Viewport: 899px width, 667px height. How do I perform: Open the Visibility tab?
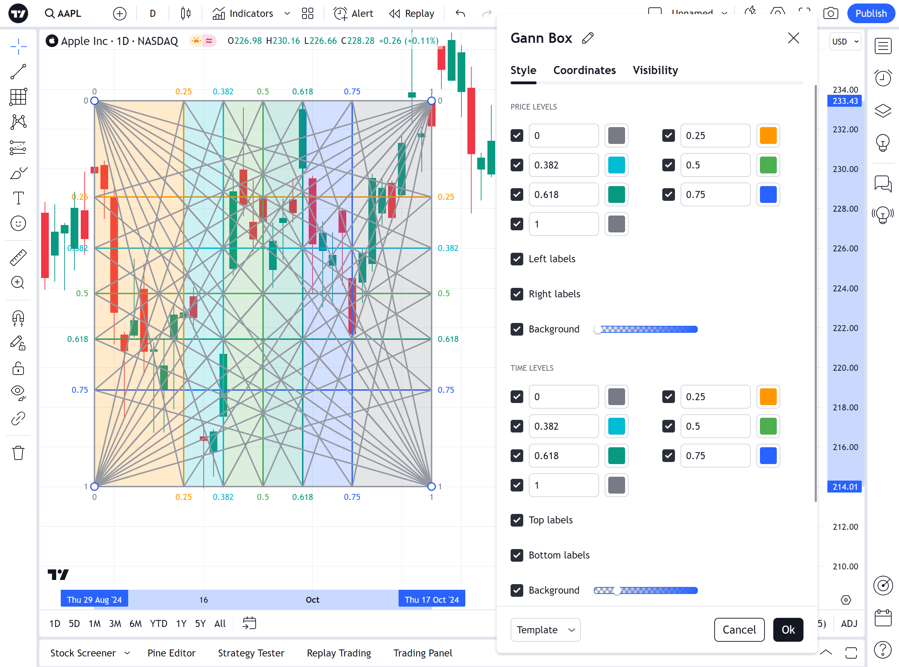click(655, 70)
